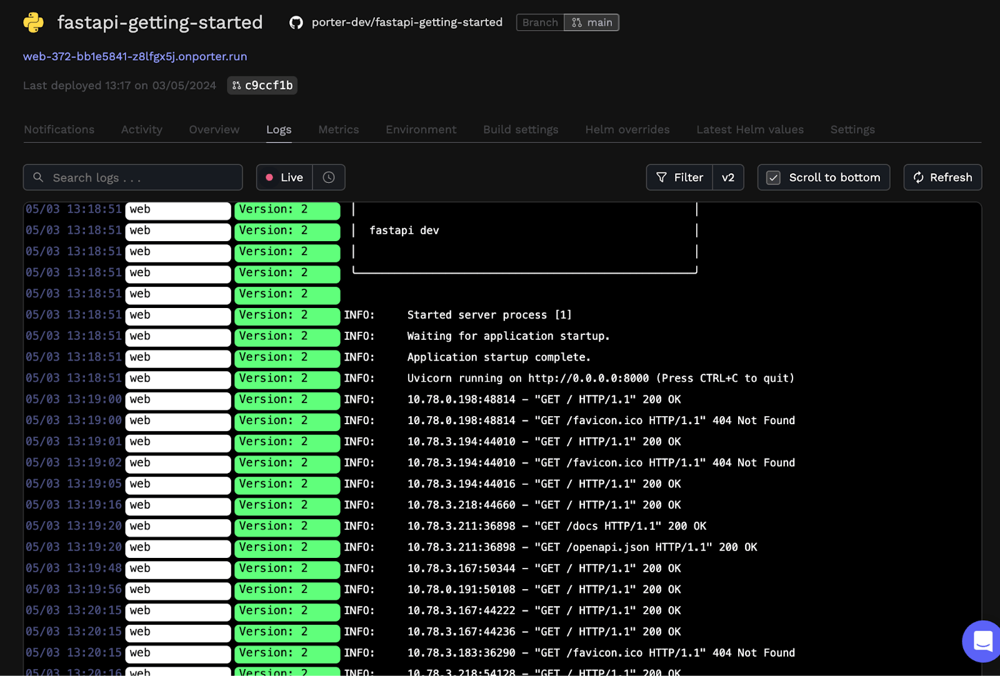Viewport: 1000px width, 676px height.
Task: Open porter-dev/fastapi-getting-started repository link
Action: click(x=407, y=22)
